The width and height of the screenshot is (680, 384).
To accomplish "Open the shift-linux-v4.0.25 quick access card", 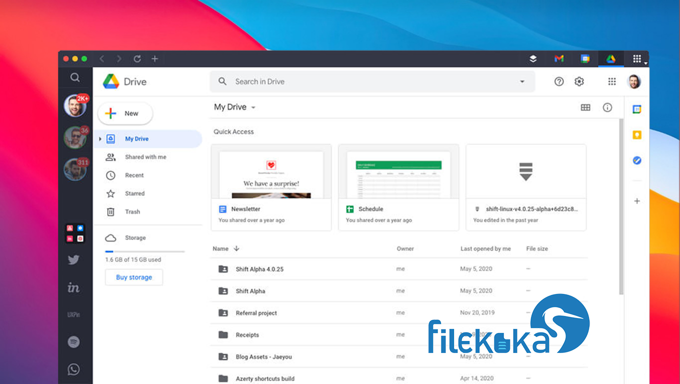I will (x=526, y=187).
